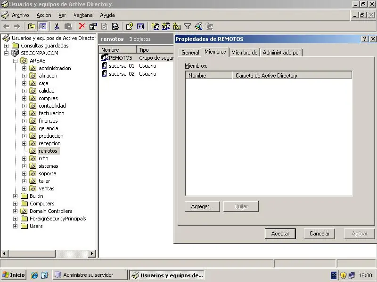Click the Forward arrow toolbar icon
The width and height of the screenshot is (377, 282).
(x=16, y=26)
